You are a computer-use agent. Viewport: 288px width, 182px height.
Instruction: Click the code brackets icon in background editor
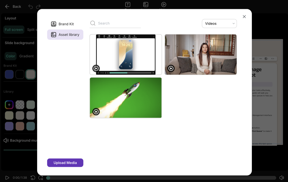click(x=273, y=59)
